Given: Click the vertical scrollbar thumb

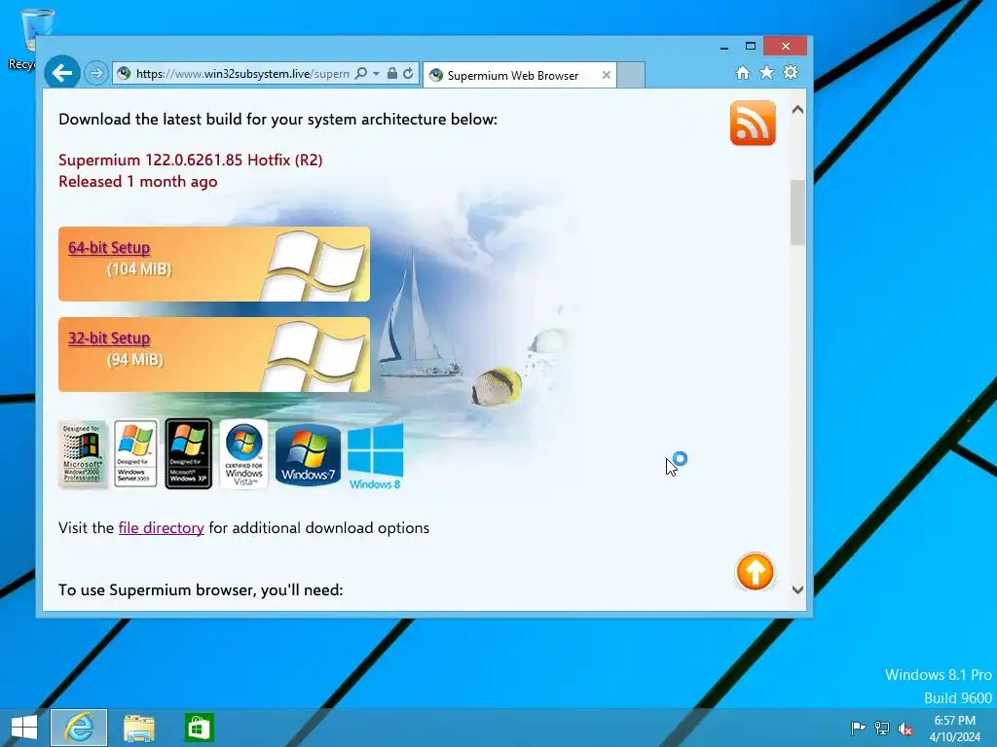Looking at the screenshot, I should pos(797,212).
